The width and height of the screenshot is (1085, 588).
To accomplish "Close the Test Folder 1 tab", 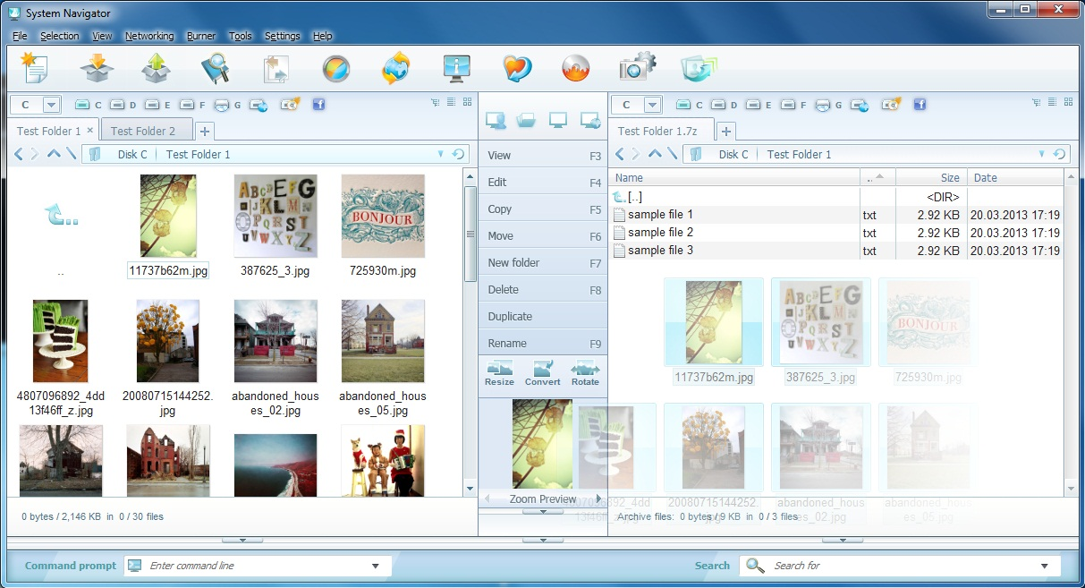I will tap(89, 130).
